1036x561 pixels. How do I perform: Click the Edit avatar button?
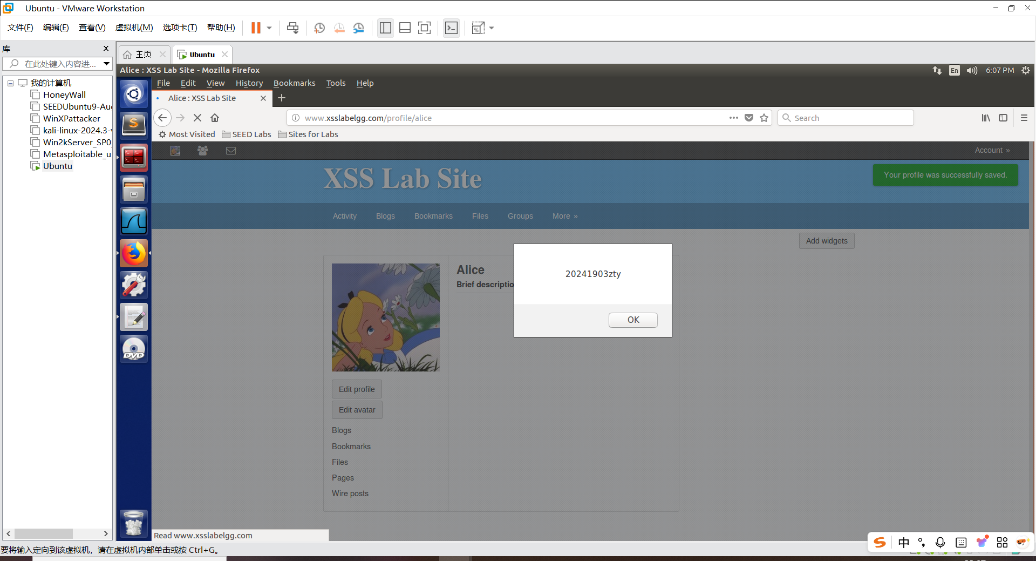357,410
